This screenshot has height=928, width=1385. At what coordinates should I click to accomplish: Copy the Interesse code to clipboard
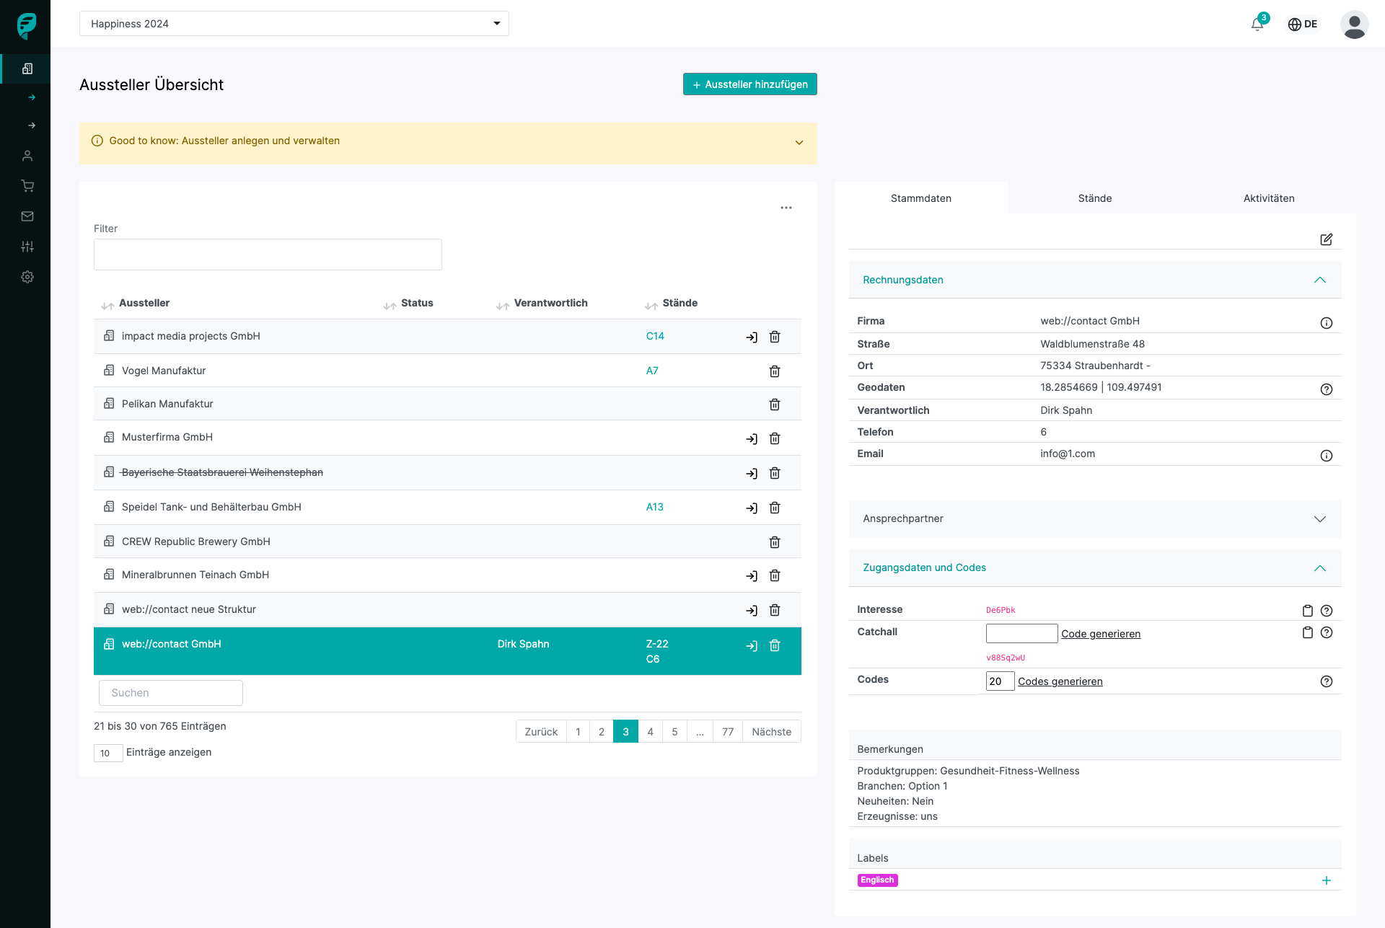click(1307, 611)
